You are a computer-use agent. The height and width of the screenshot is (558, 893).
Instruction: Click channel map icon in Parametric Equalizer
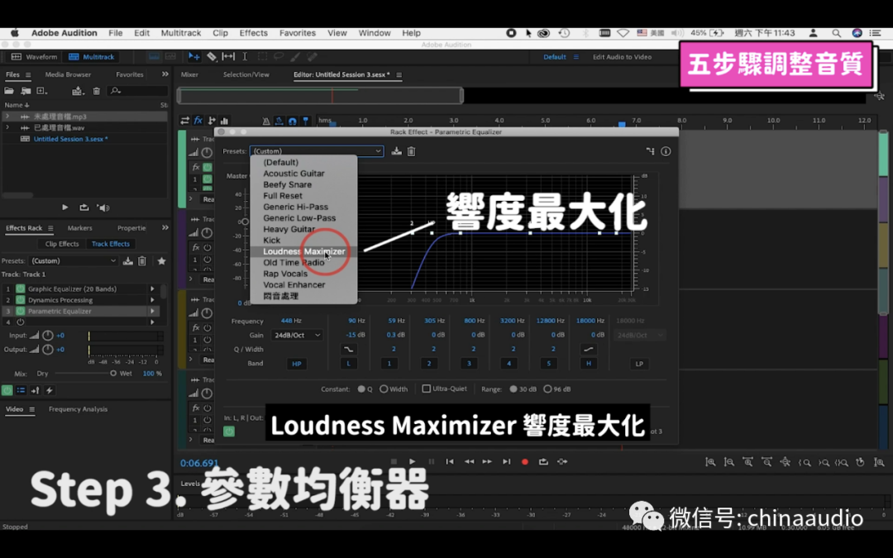[x=650, y=151]
